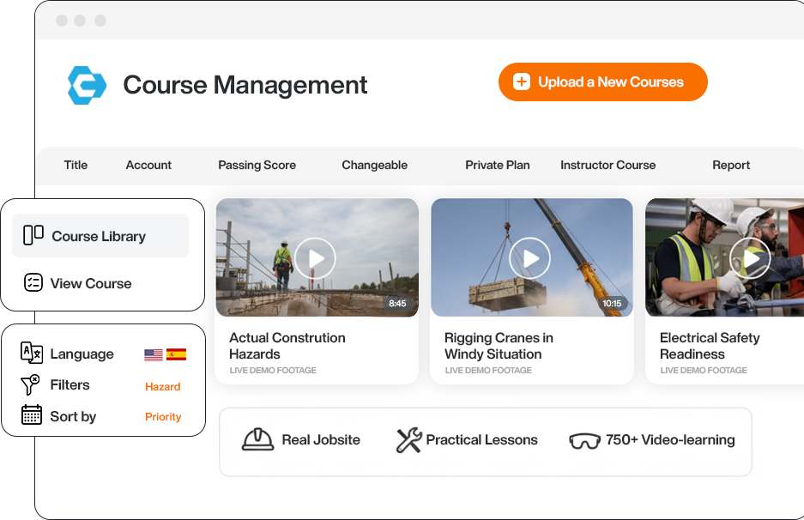Click the blue hexagon app logo
This screenshot has width=804, height=520.
tap(87, 85)
